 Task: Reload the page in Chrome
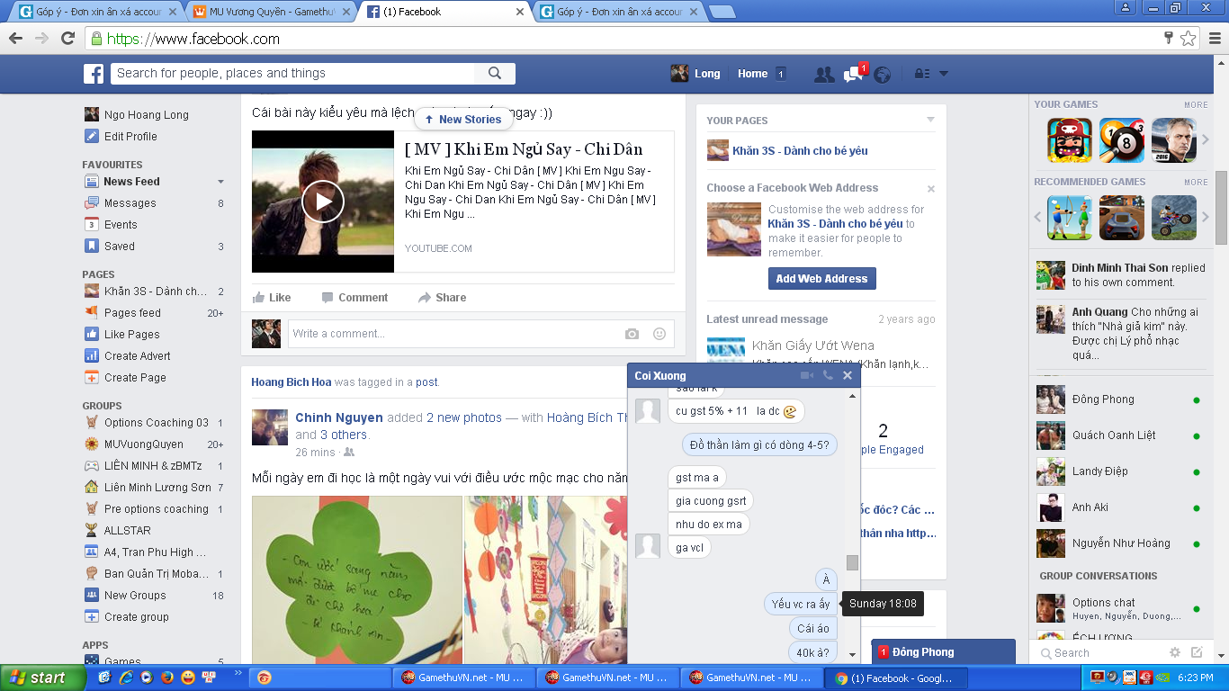pos(67,39)
